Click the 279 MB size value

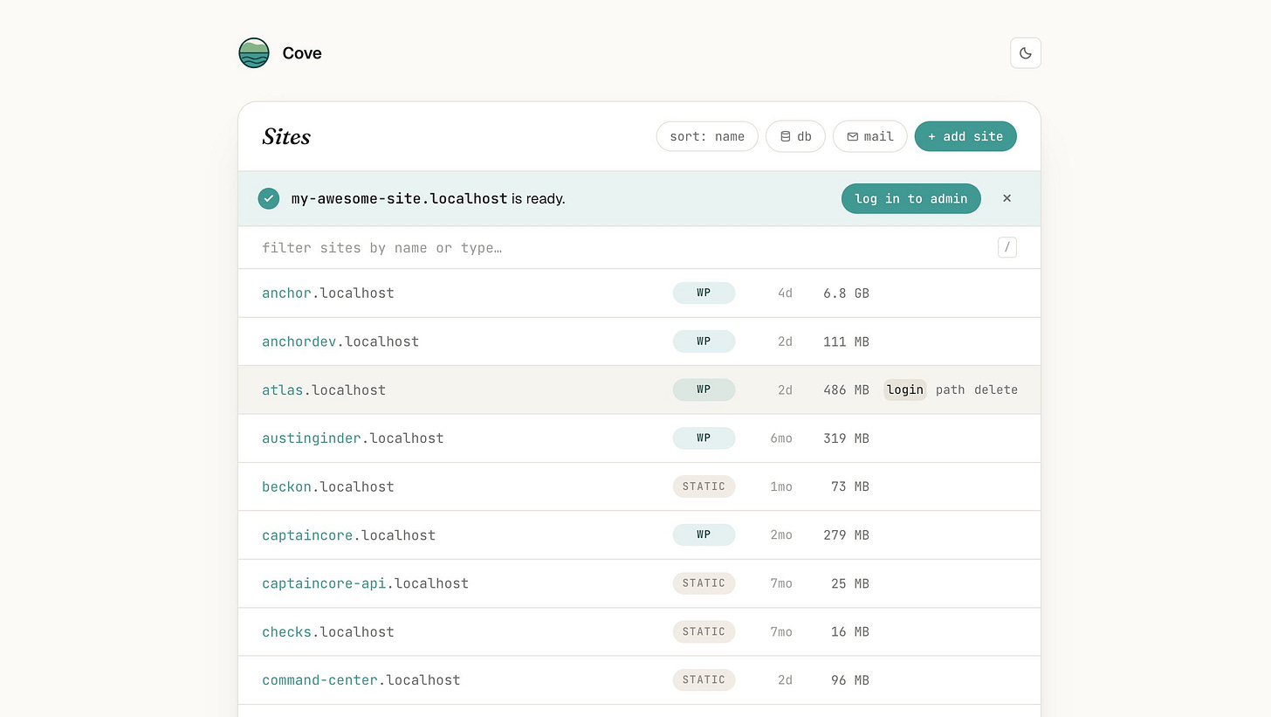coord(846,535)
